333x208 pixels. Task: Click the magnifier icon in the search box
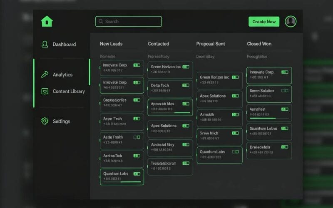click(x=101, y=22)
